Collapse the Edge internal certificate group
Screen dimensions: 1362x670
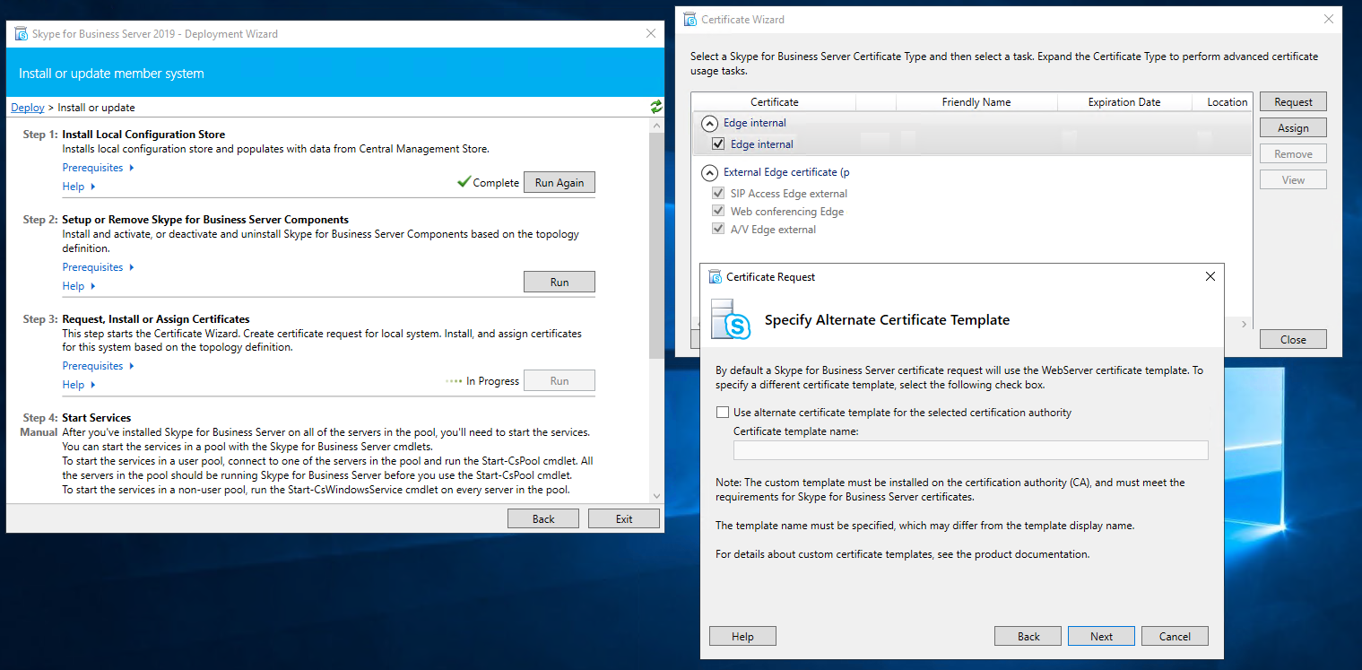pyautogui.click(x=709, y=124)
